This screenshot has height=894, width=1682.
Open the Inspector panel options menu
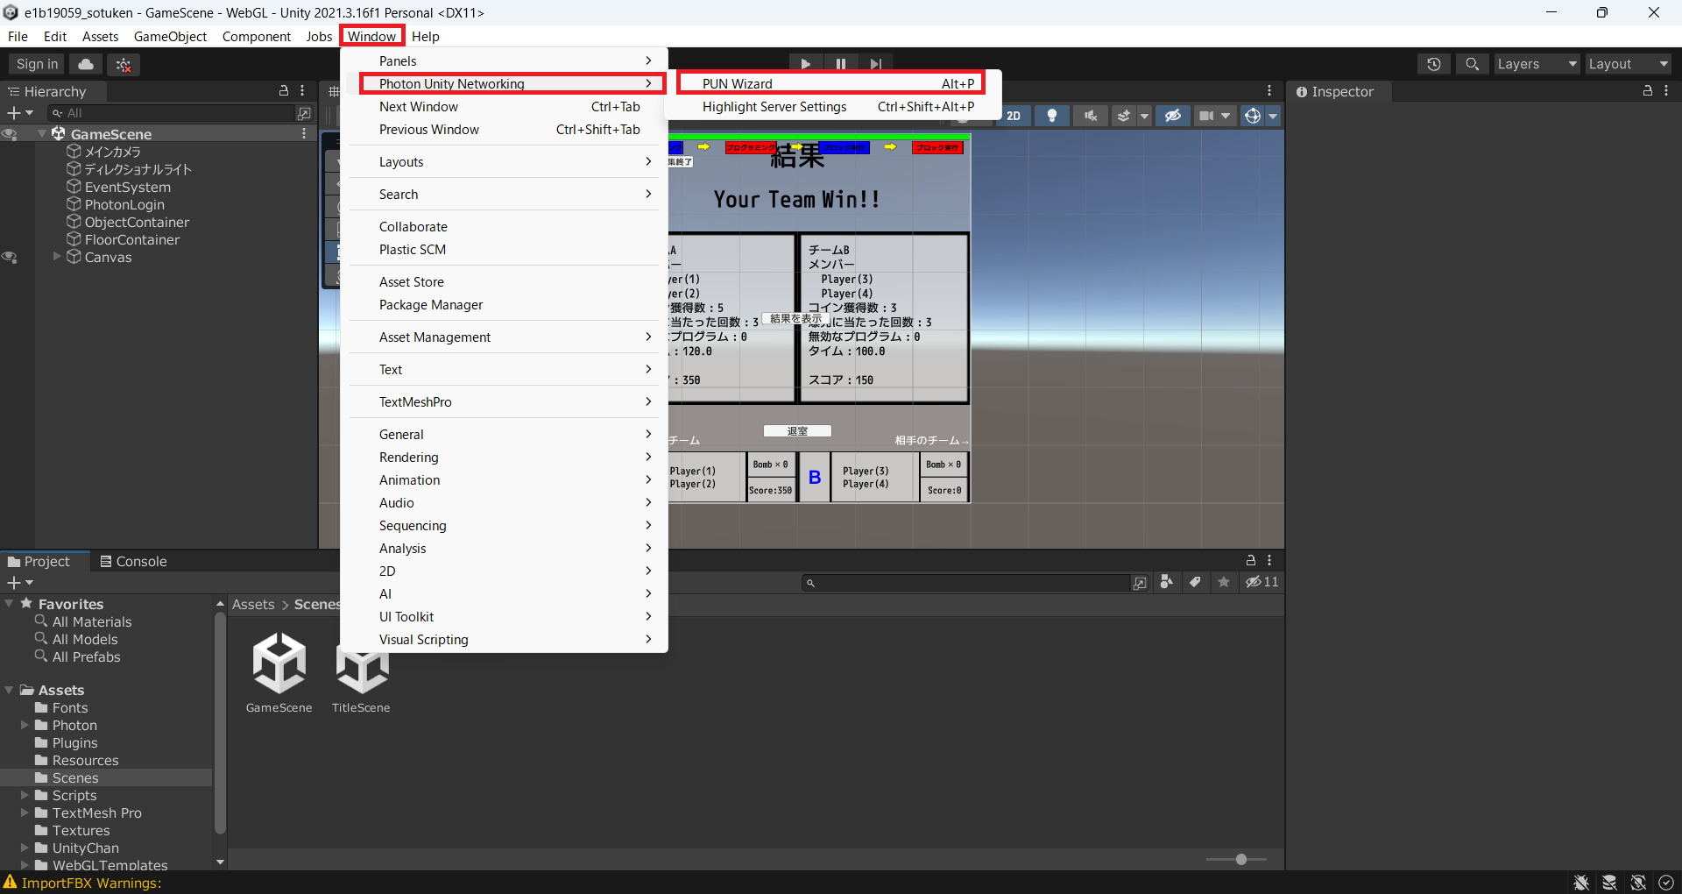pos(1666,90)
